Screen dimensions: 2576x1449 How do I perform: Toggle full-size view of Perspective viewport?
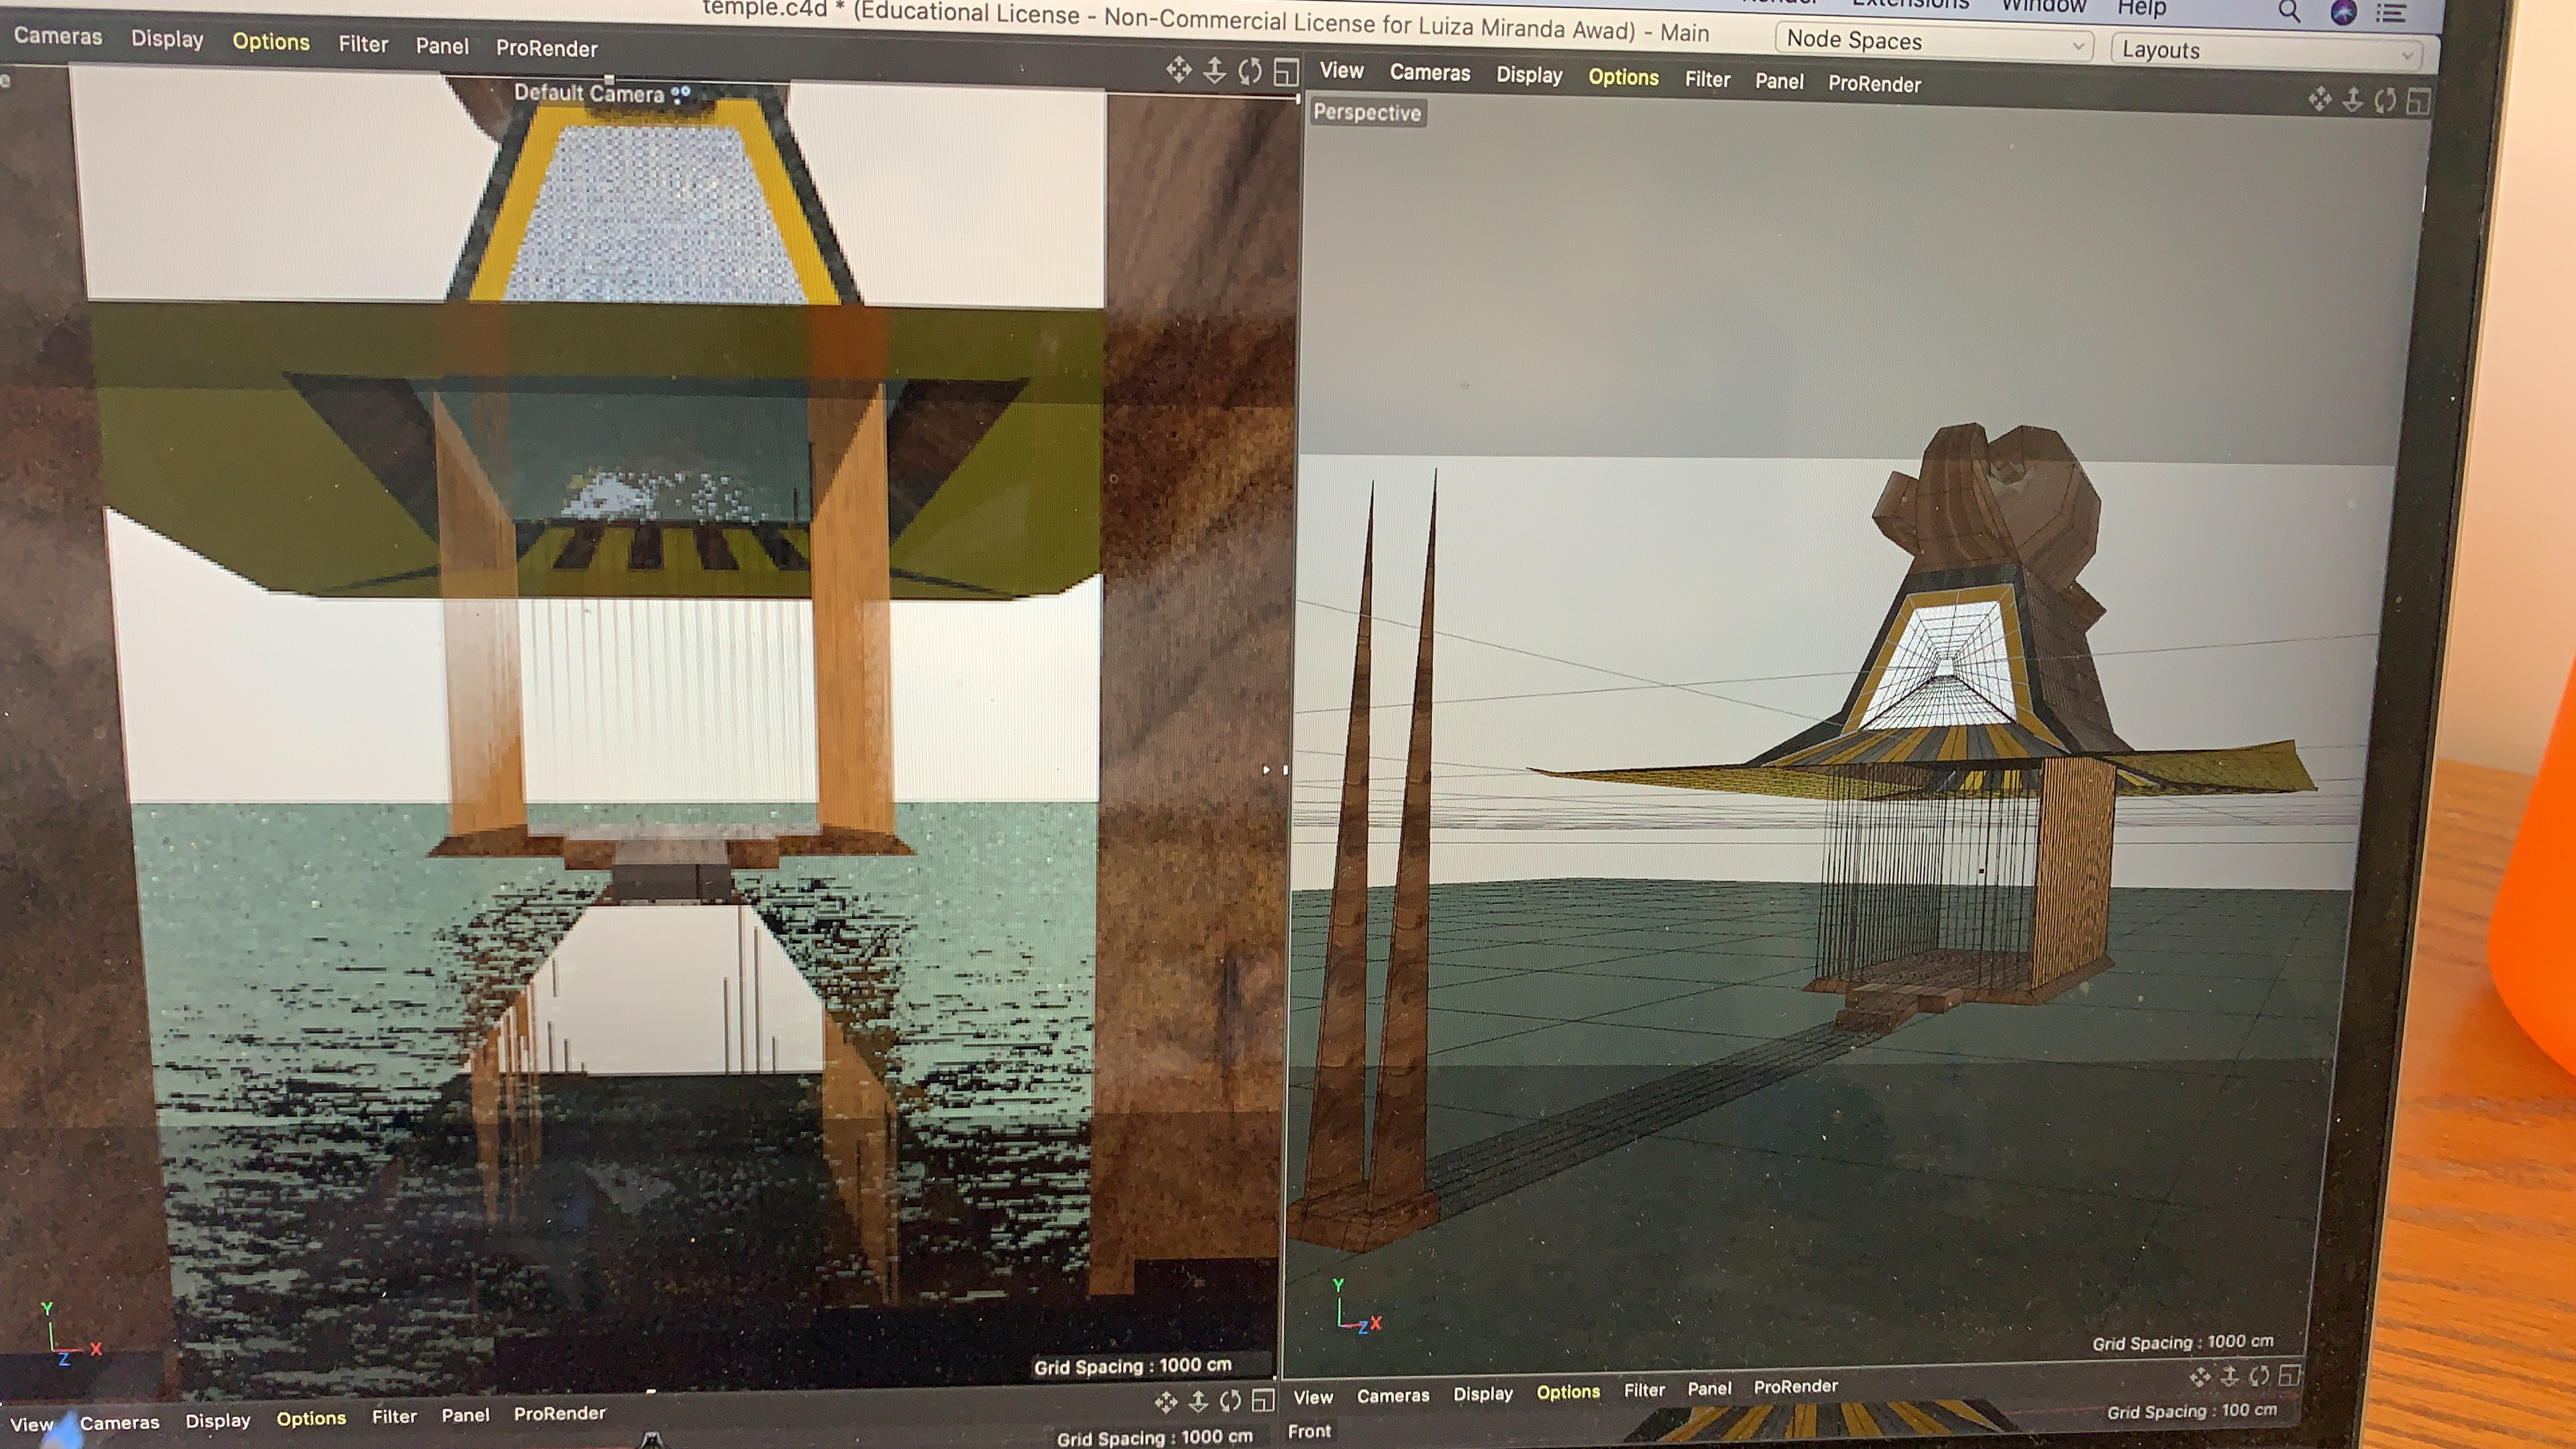click(x=2418, y=101)
